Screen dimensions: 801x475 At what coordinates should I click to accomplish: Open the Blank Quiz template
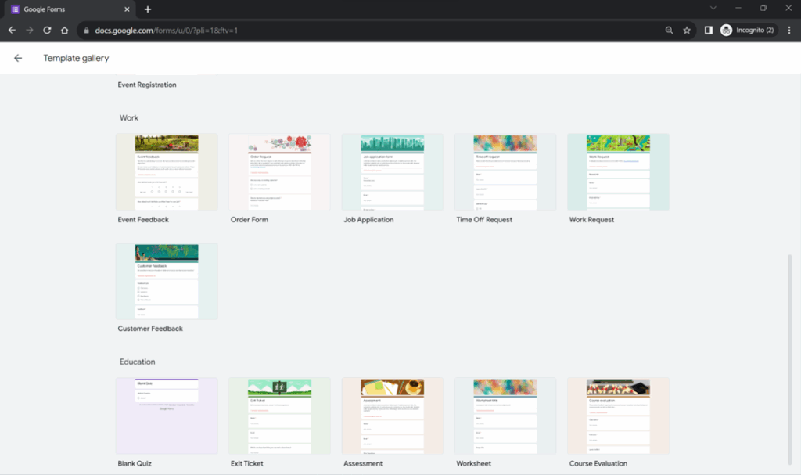pyautogui.click(x=167, y=416)
